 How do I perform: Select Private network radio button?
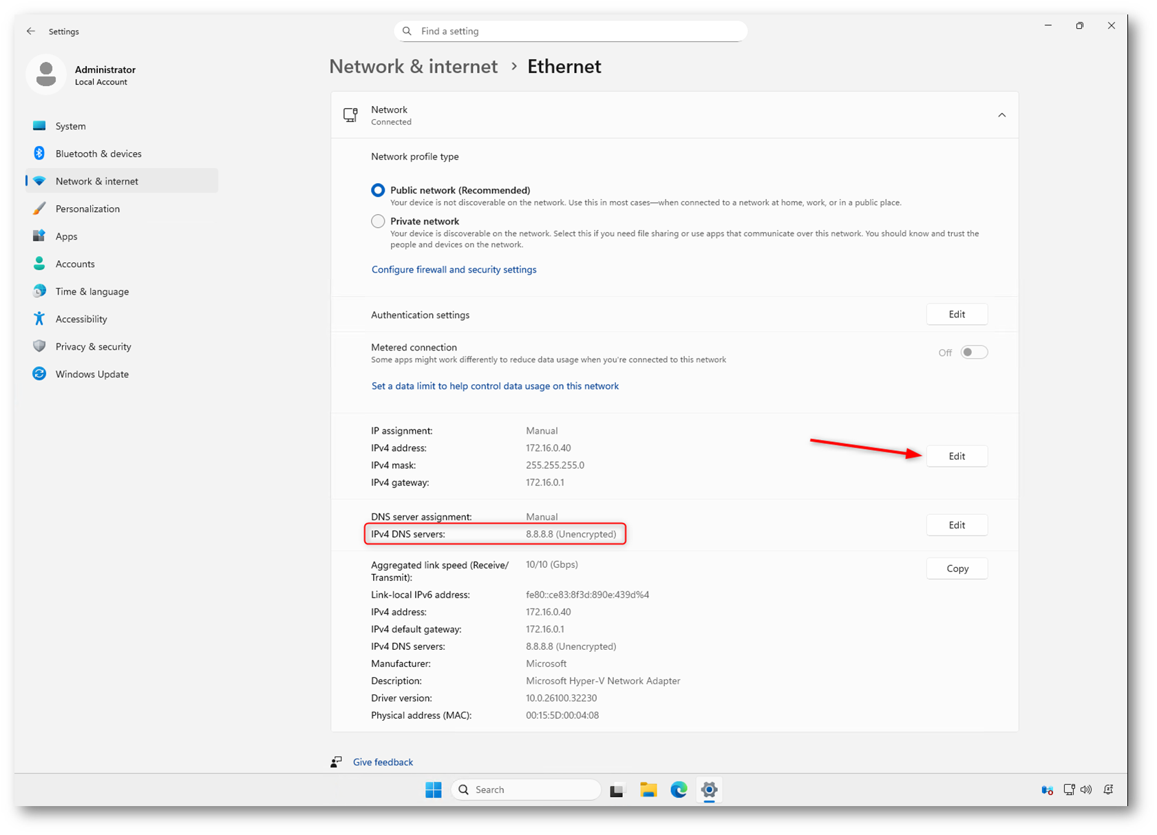click(378, 221)
